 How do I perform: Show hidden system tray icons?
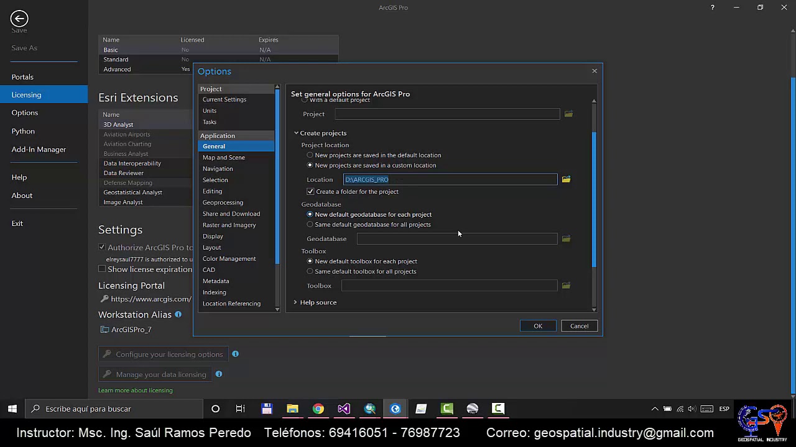[654, 409]
